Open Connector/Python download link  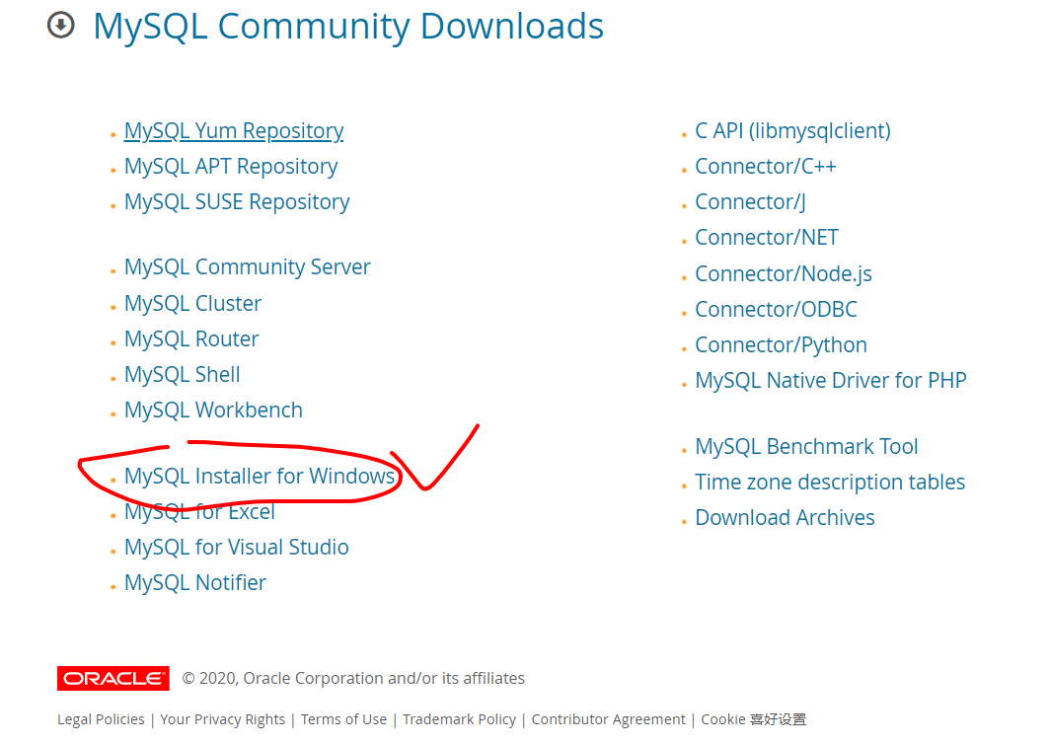[x=781, y=344]
